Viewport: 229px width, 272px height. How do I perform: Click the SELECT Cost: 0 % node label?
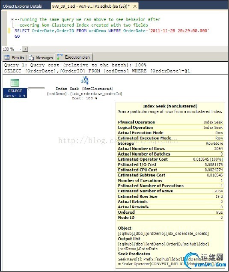click(15, 93)
